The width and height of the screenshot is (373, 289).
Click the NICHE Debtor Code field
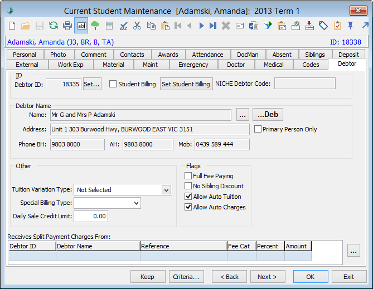[305, 84]
